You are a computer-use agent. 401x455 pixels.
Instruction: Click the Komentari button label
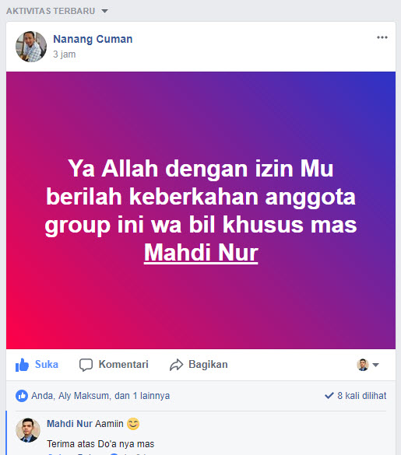click(124, 365)
